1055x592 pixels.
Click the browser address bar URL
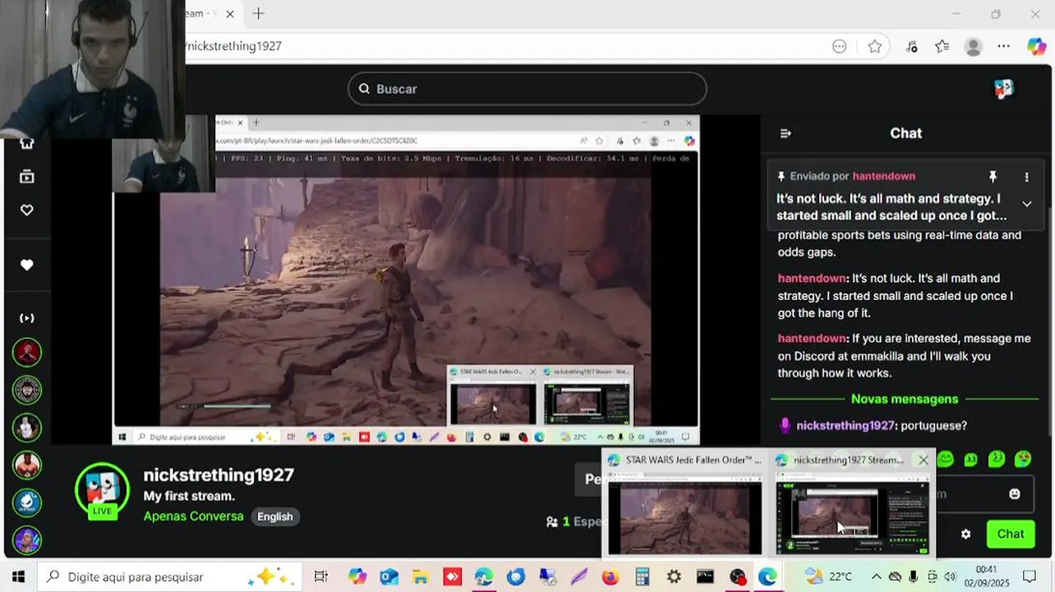[x=233, y=46]
